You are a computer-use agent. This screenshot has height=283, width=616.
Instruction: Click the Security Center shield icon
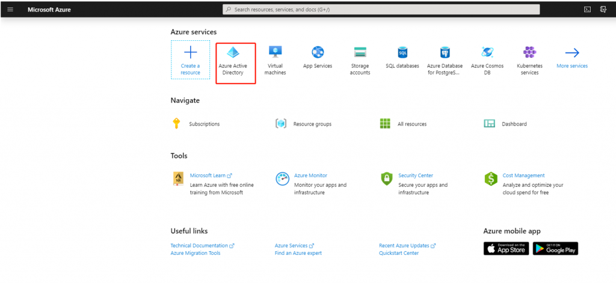[387, 178]
